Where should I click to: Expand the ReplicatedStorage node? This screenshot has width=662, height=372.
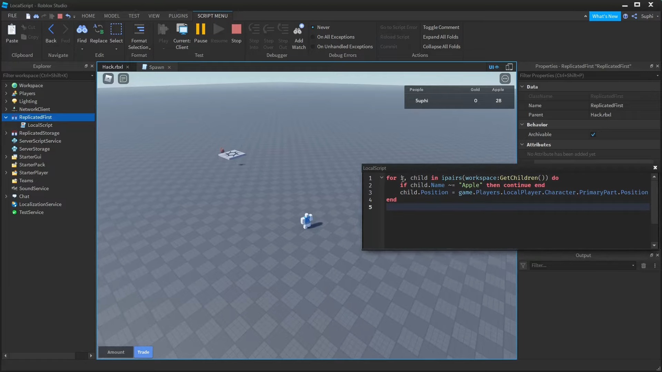coord(6,133)
